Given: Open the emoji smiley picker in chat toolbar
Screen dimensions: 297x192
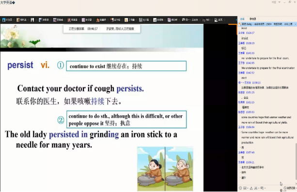Looking at the screenshot, I should tap(240, 188).
